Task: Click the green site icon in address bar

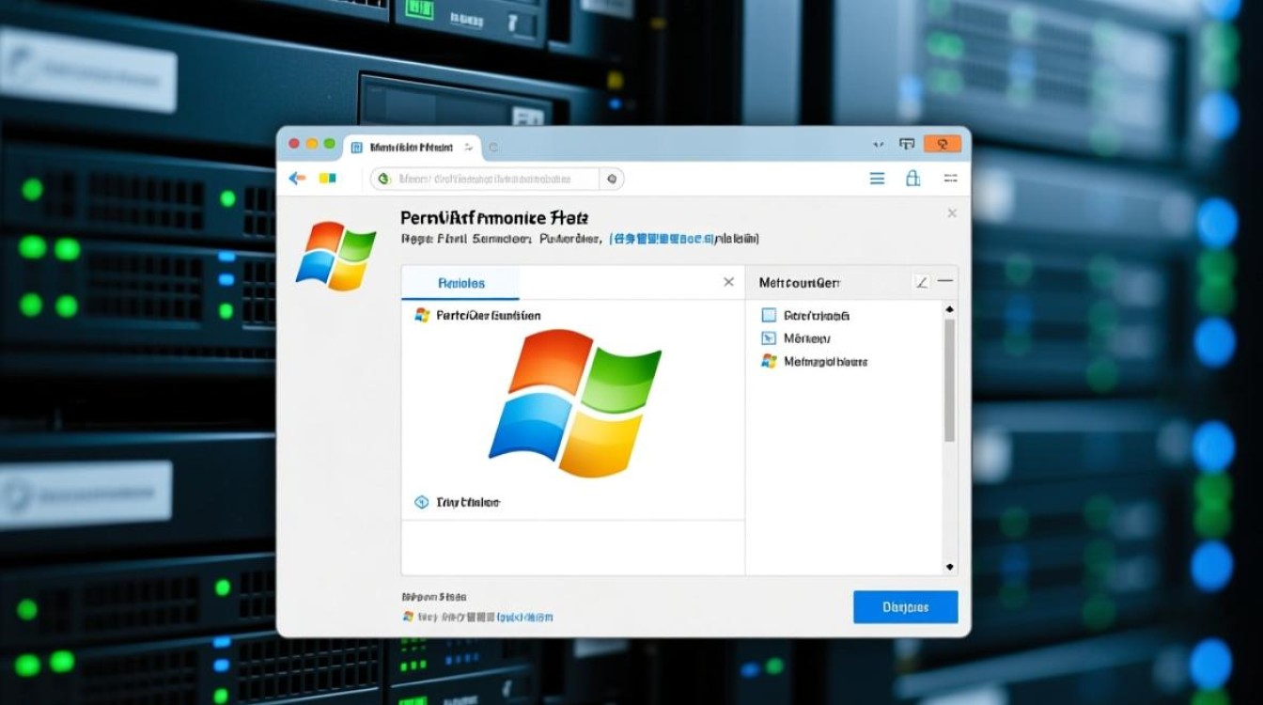Action: point(383,179)
